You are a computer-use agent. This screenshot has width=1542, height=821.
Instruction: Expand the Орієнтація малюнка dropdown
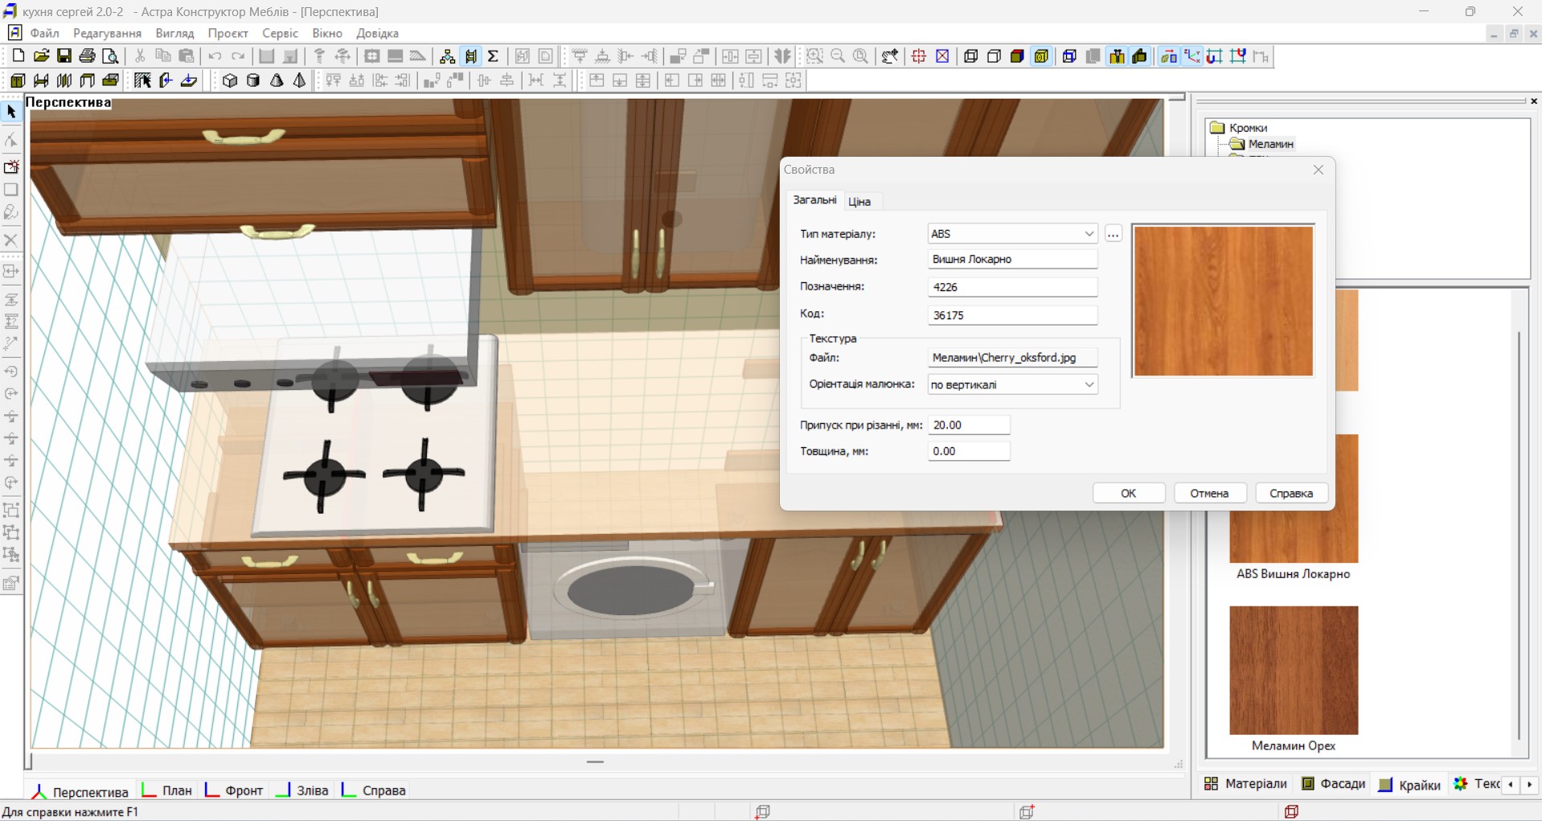(x=1089, y=384)
